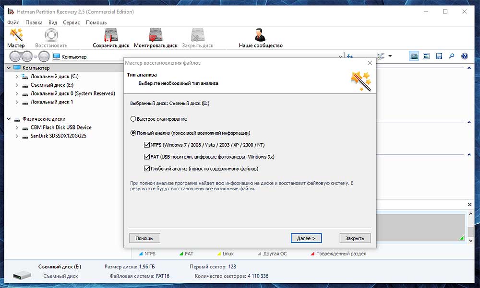
Task: Click the removable disk image in status panel
Action: point(22,275)
